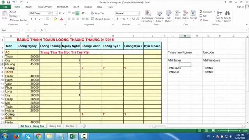Click the Insert Function fx icon
The image size is (249, 140).
point(42,30)
